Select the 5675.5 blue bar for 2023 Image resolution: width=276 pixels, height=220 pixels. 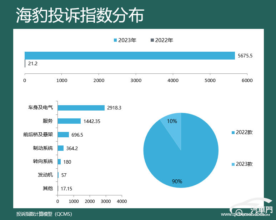coord(130,56)
